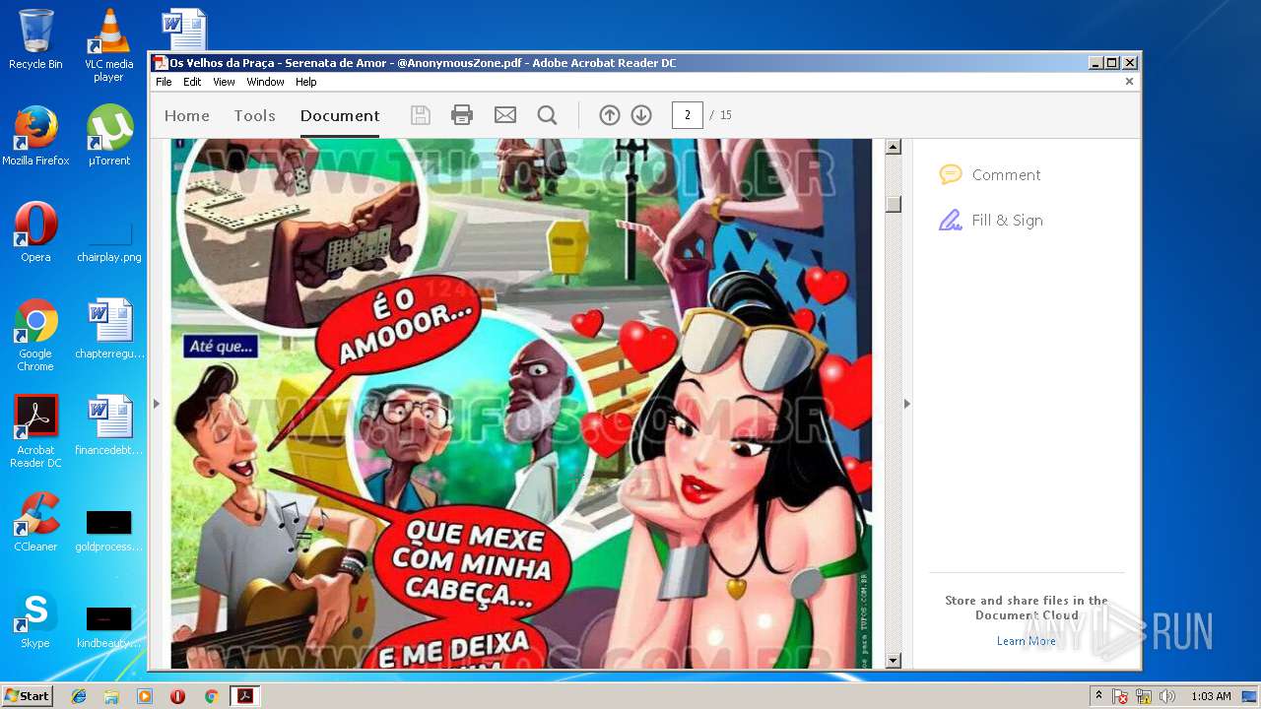Viewport: 1261px width, 709px height.
Task: Go to next page with down arrow
Action: (641, 115)
